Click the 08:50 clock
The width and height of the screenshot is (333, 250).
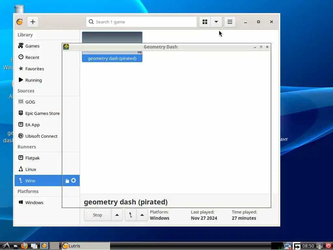point(308,246)
